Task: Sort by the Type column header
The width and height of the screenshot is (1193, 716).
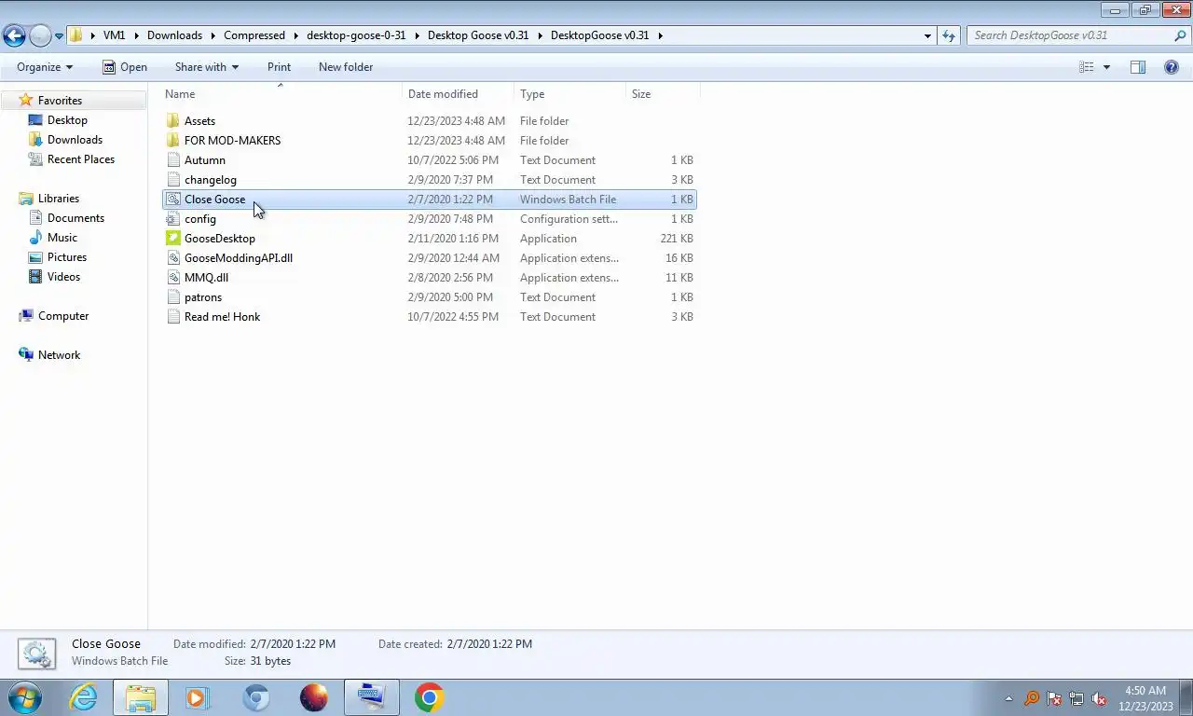Action: [570, 94]
